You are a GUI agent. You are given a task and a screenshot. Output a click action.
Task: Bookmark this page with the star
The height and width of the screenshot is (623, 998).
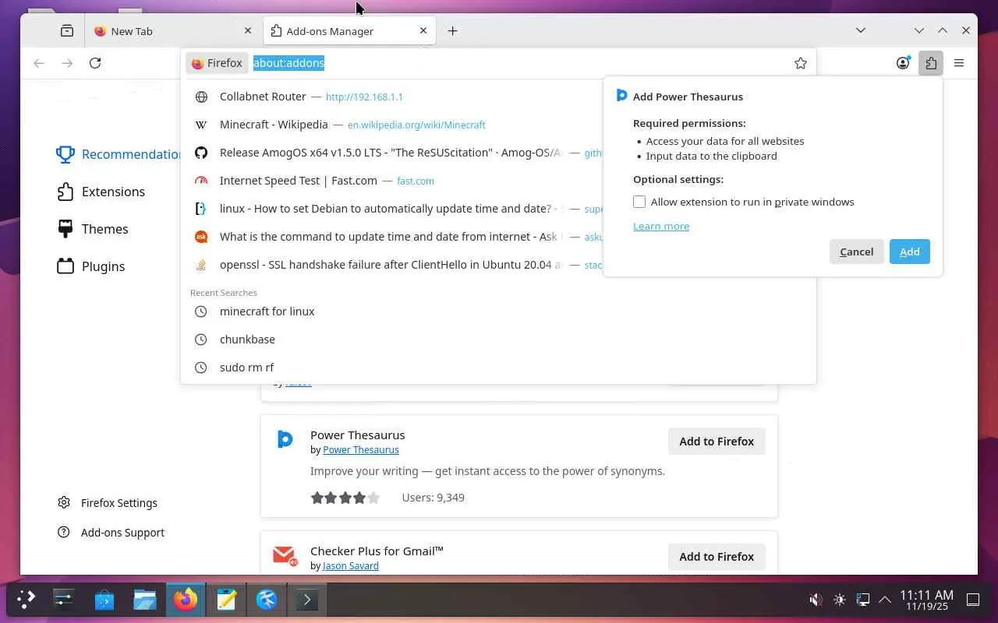tap(801, 63)
